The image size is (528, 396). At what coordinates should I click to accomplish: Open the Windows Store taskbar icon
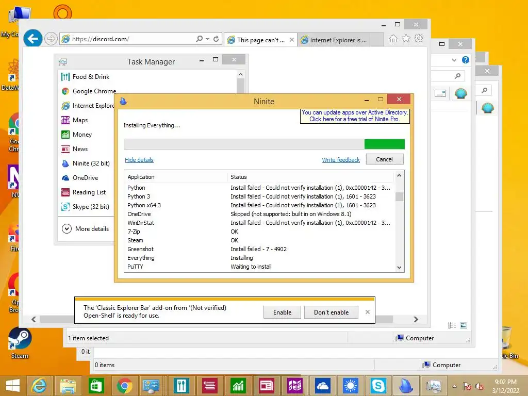point(96,386)
